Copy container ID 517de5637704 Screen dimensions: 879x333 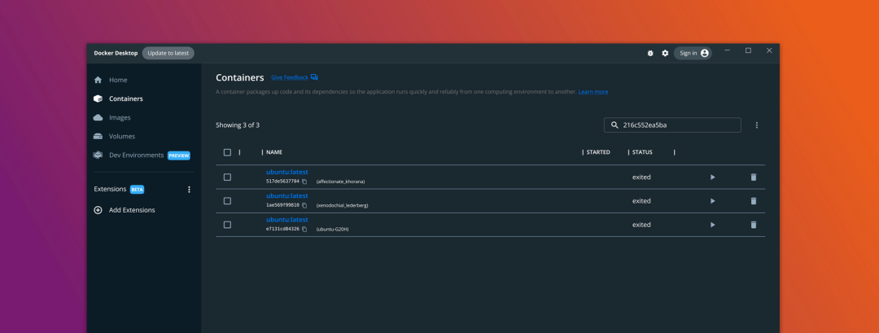pyautogui.click(x=304, y=182)
